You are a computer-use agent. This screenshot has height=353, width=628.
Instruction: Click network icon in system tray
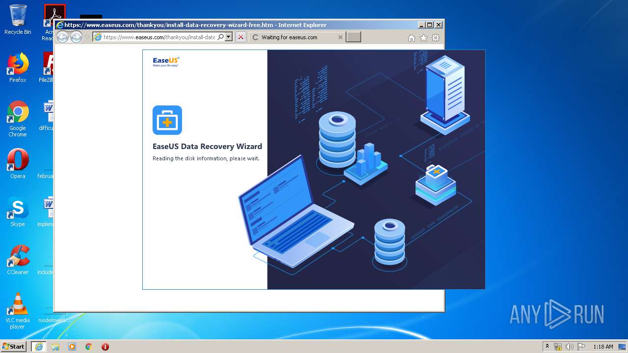point(558,347)
